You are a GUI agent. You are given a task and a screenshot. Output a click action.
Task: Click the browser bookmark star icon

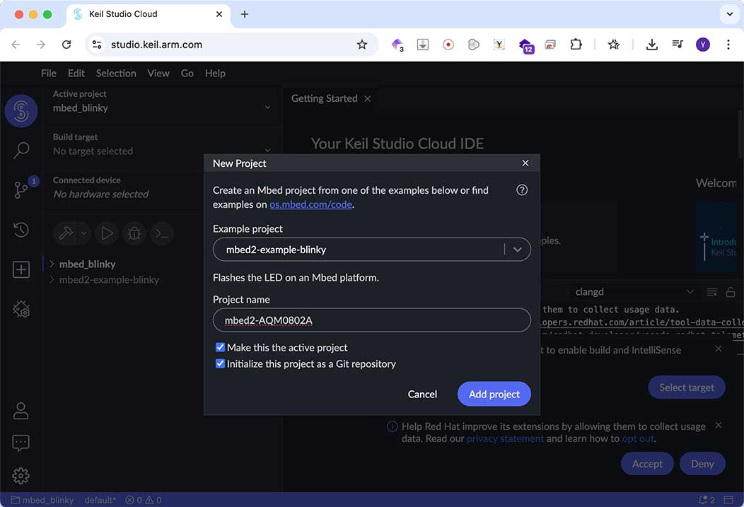click(x=362, y=45)
